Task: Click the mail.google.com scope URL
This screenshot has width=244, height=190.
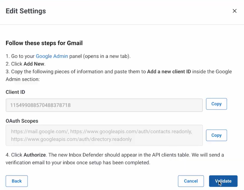Action: pos(40,132)
